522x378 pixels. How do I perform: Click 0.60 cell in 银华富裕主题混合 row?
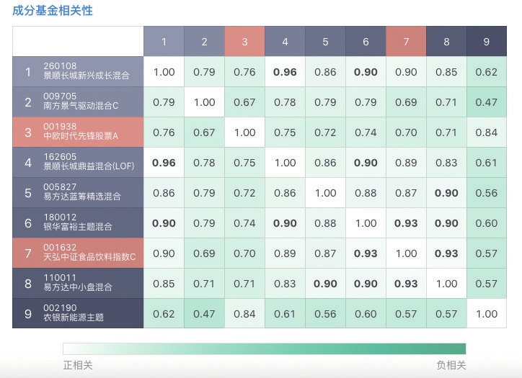pyautogui.click(x=487, y=223)
